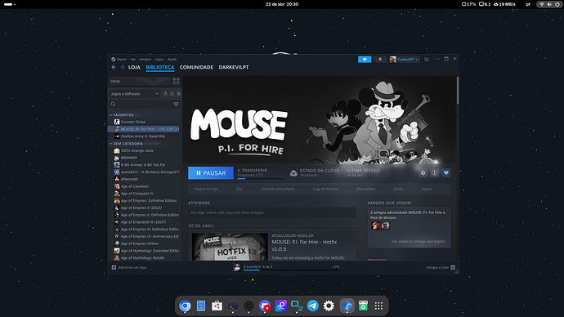Open the Steam menu
This screenshot has height=317, width=564.
pyautogui.click(x=121, y=60)
